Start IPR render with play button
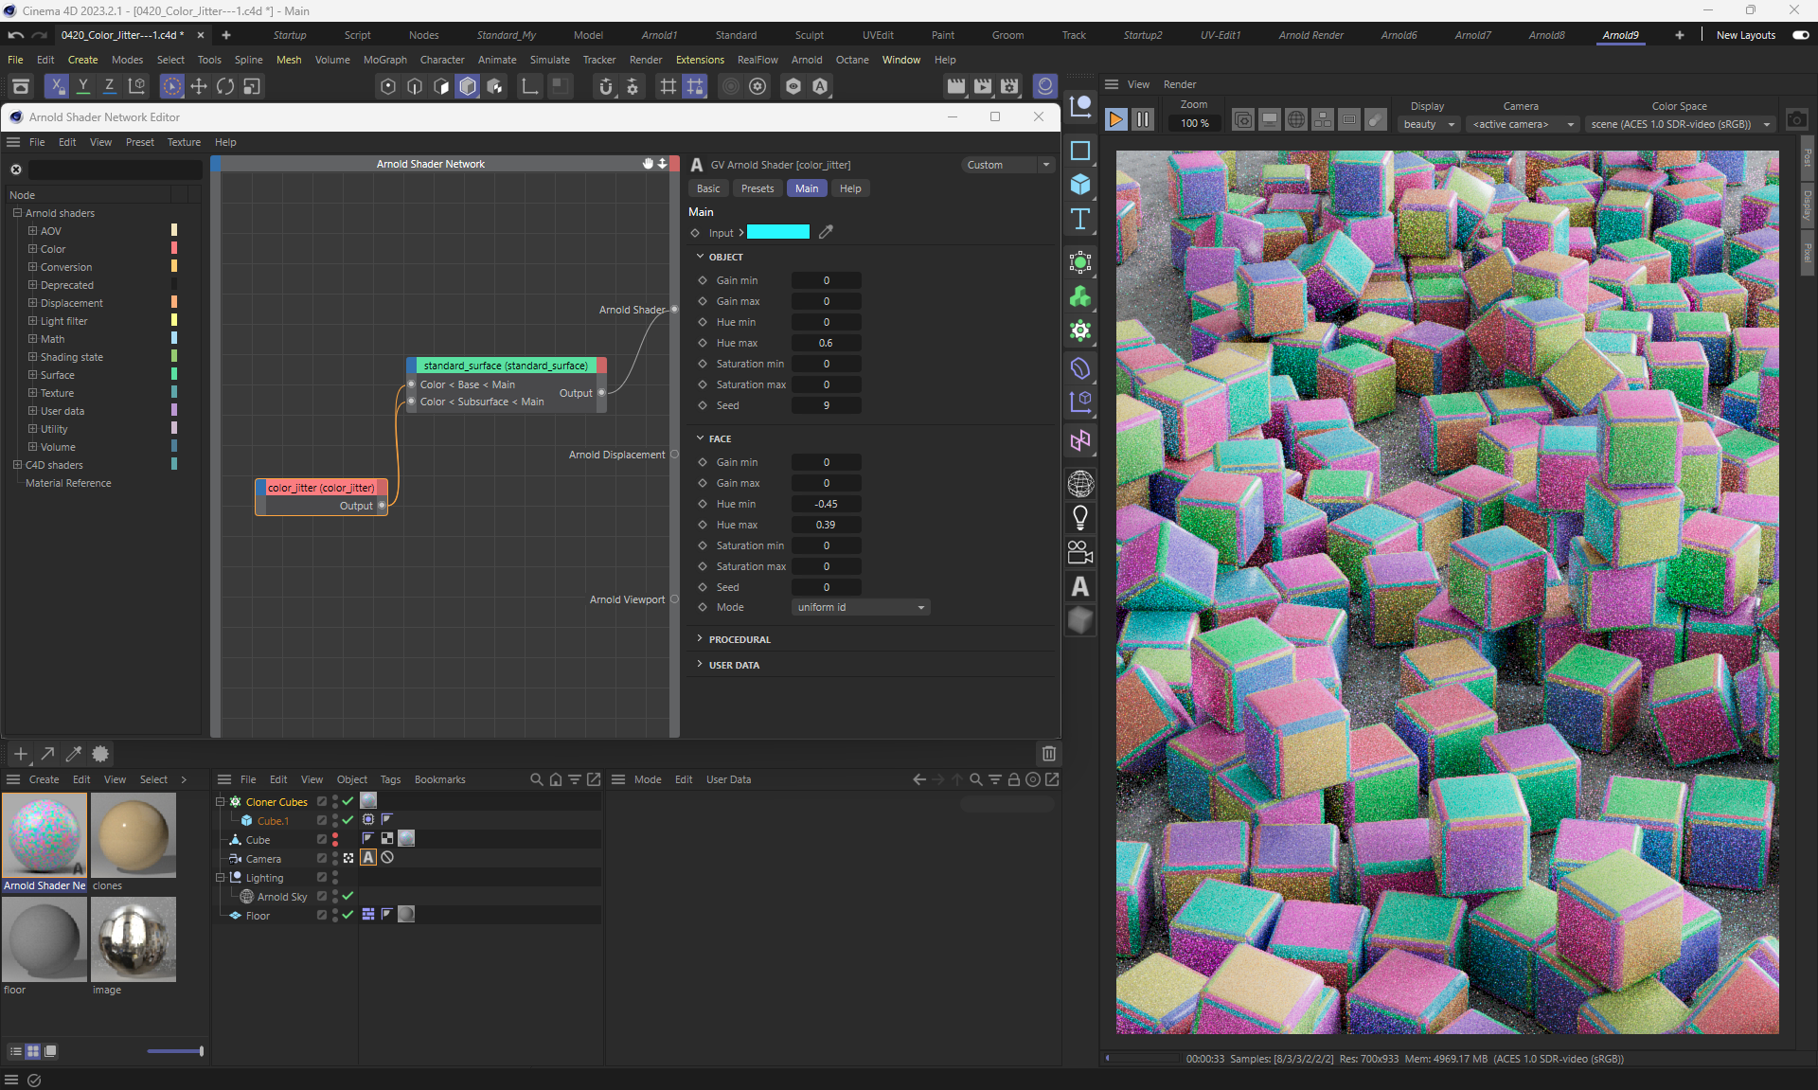 pyautogui.click(x=1116, y=119)
